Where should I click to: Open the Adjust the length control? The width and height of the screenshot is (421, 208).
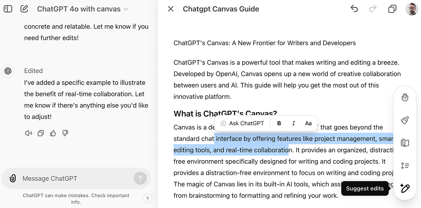[x=405, y=166]
